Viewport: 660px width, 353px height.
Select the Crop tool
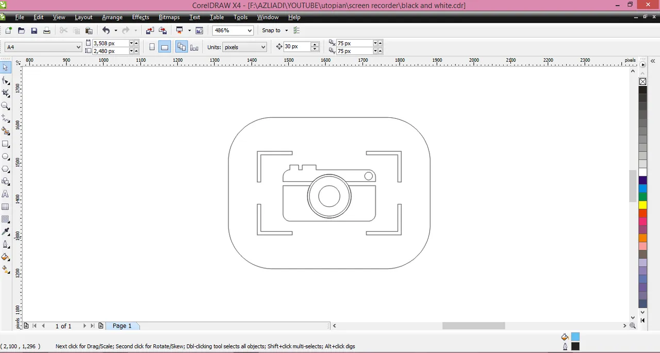click(x=6, y=93)
